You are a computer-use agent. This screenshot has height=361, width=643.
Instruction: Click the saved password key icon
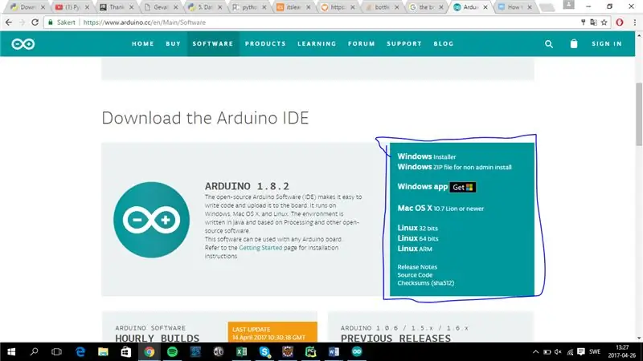pos(584,22)
